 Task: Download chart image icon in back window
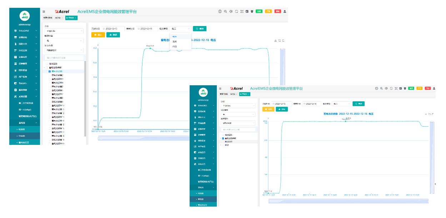tap(275, 41)
